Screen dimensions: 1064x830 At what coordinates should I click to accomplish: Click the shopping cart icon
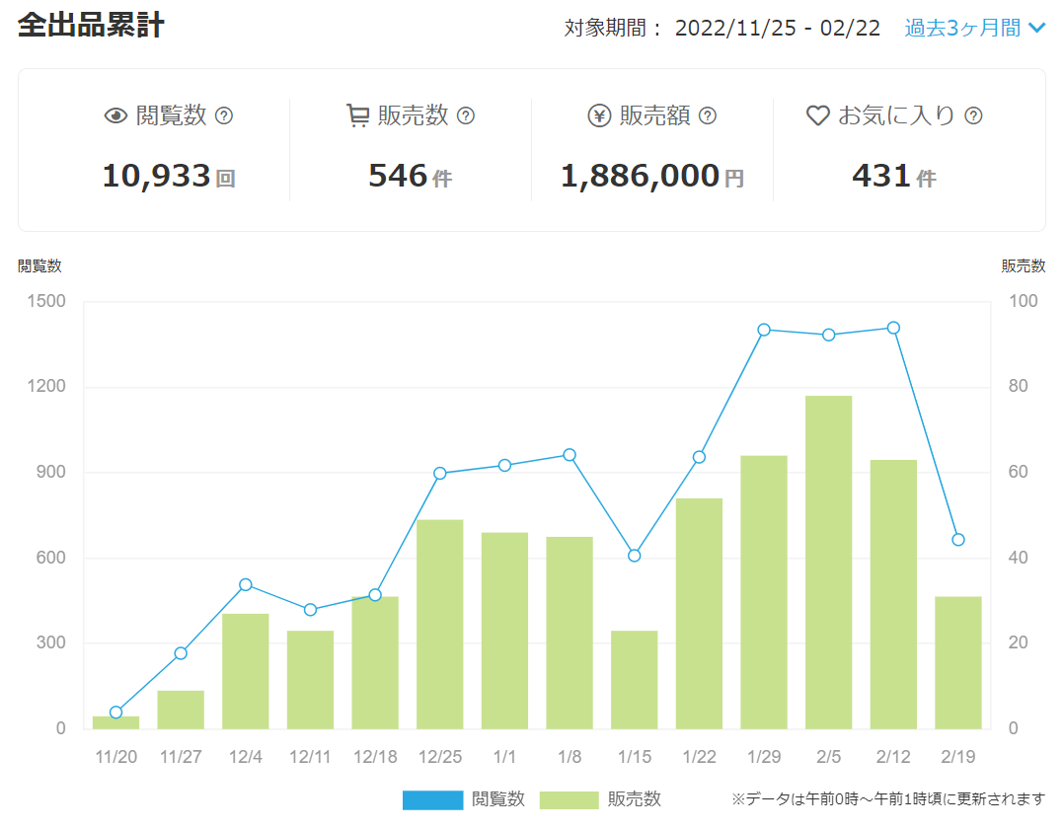click(x=357, y=115)
